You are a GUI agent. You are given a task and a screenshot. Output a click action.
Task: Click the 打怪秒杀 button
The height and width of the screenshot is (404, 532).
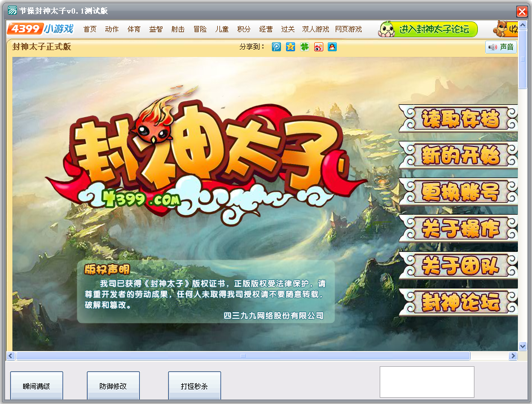pyautogui.click(x=195, y=387)
